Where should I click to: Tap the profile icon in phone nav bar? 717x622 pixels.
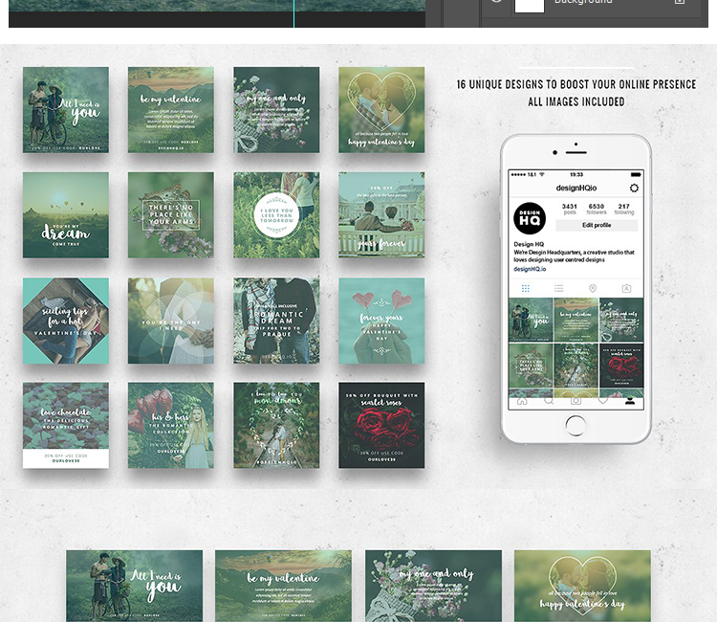(x=629, y=401)
